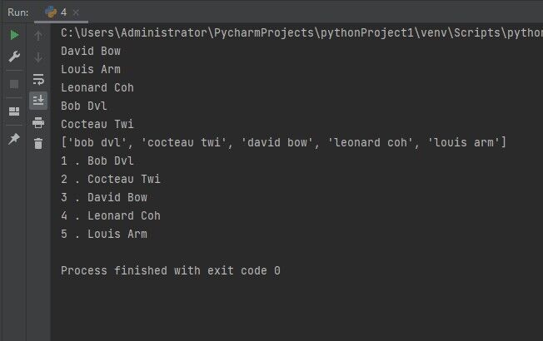This screenshot has height=341, width=543.
Task: Click the line '1 . Bob Dvl'
Action: click(97, 161)
